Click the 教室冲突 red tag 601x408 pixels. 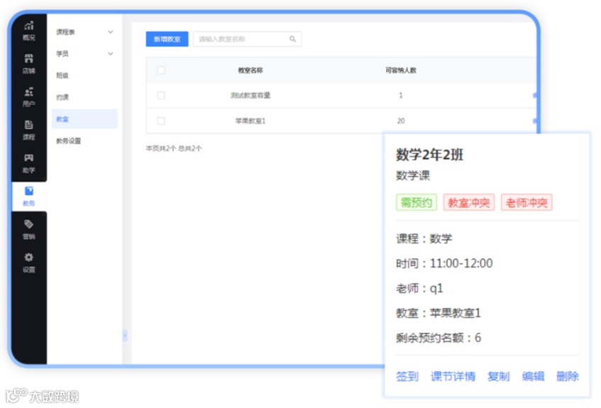469,202
